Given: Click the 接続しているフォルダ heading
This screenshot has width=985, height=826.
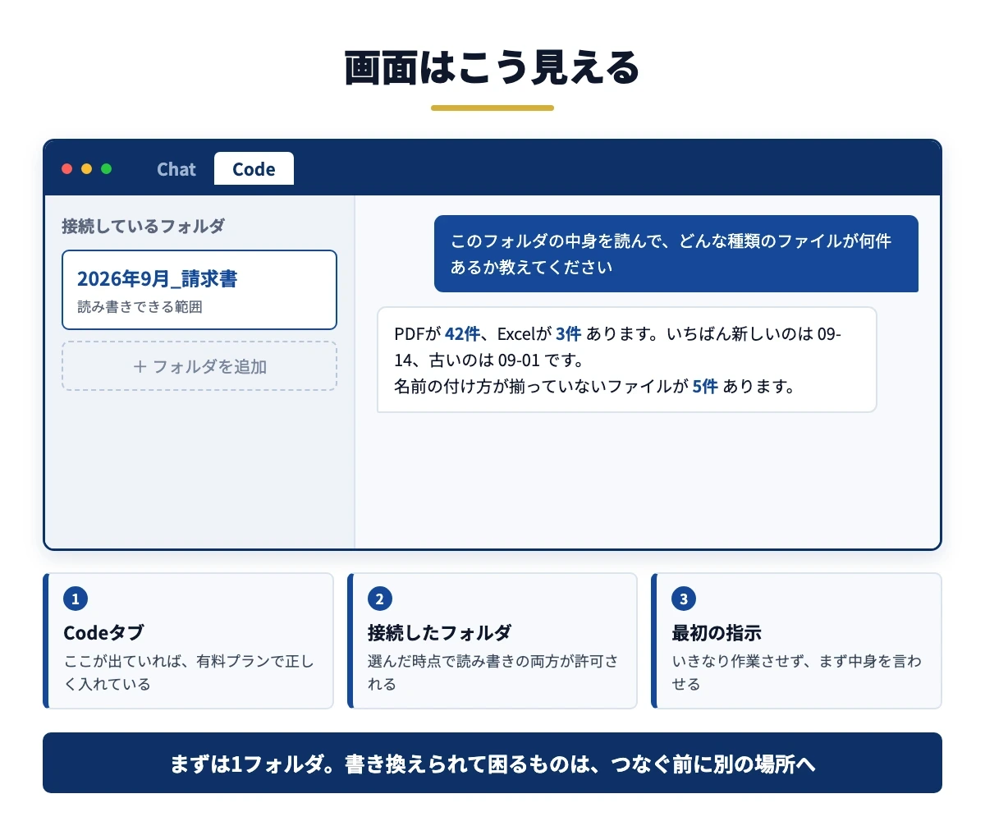Looking at the screenshot, I should [x=143, y=226].
